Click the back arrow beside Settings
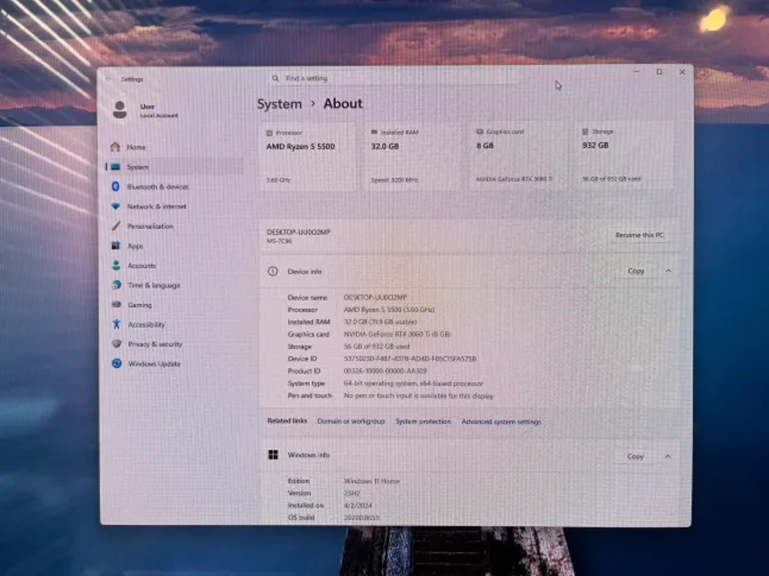 [x=109, y=79]
